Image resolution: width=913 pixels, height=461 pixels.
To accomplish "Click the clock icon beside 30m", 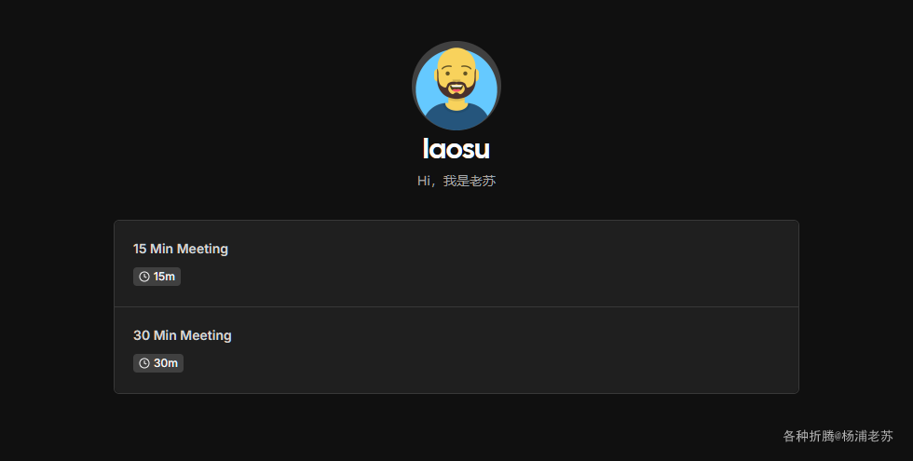I will (144, 363).
